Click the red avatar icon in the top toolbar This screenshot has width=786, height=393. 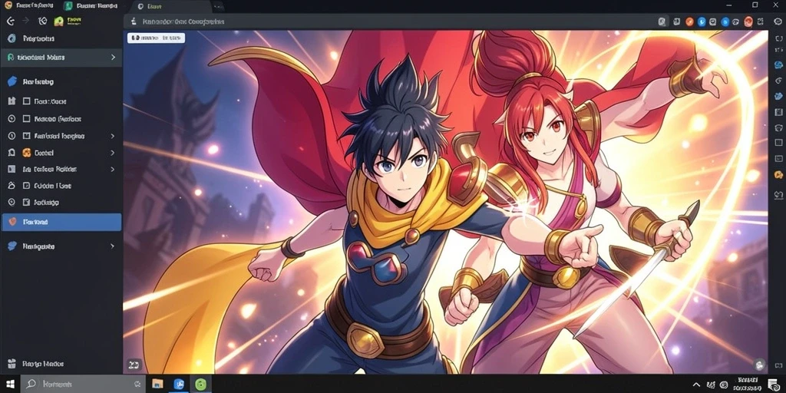click(x=748, y=21)
